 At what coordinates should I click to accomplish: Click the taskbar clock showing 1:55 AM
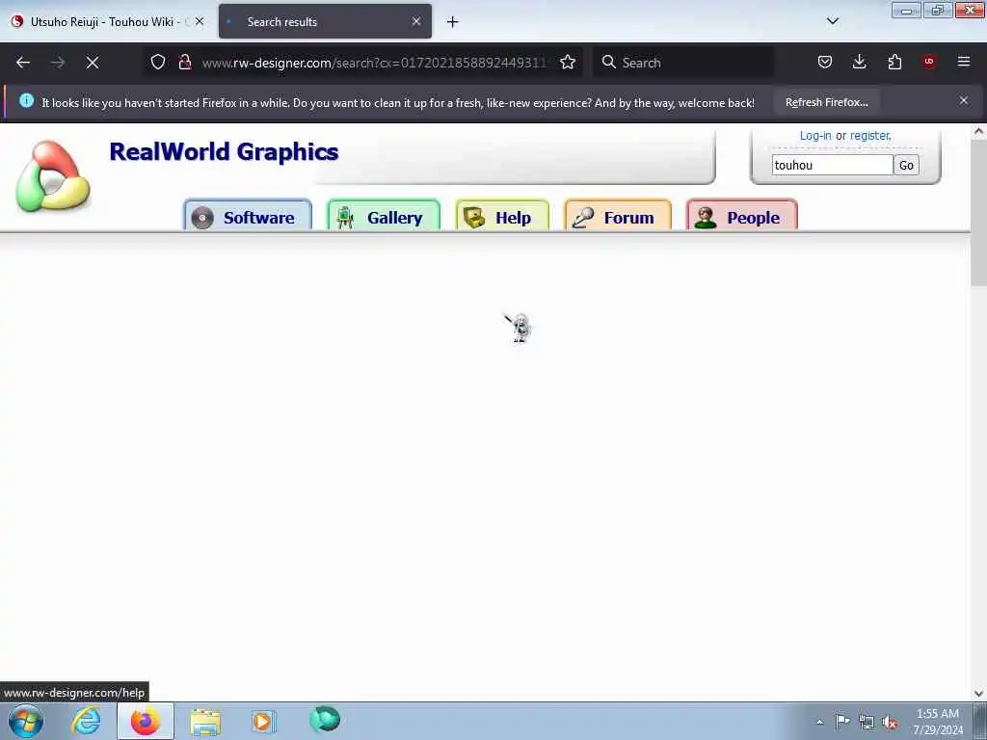coord(938,721)
